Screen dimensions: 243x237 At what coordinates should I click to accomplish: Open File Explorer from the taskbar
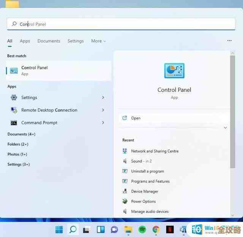(128, 229)
